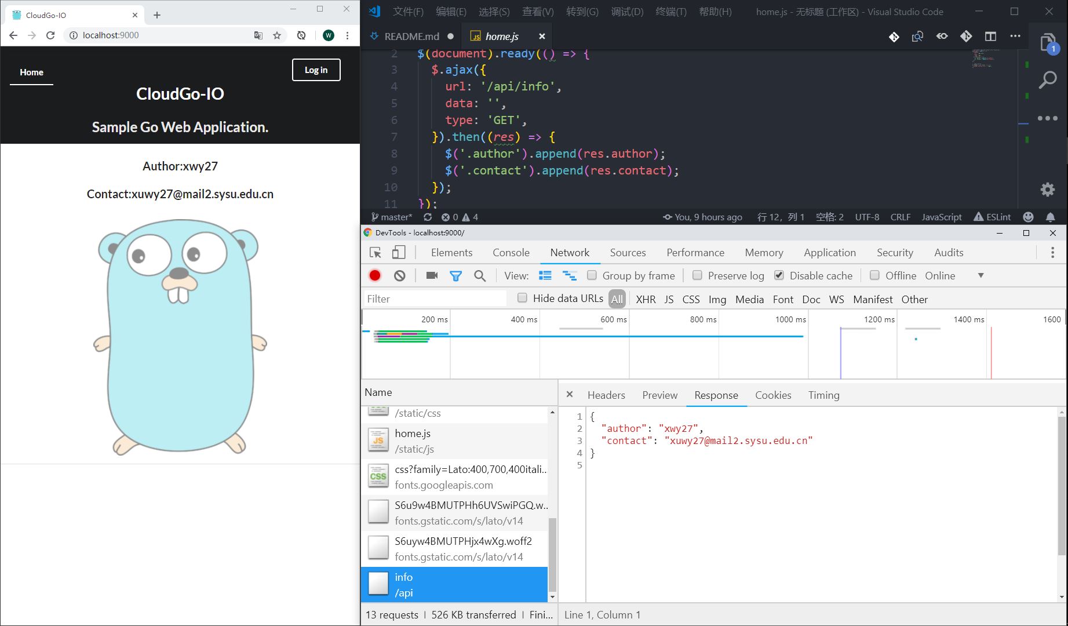
Task: Select the All request filter
Action: (x=617, y=299)
